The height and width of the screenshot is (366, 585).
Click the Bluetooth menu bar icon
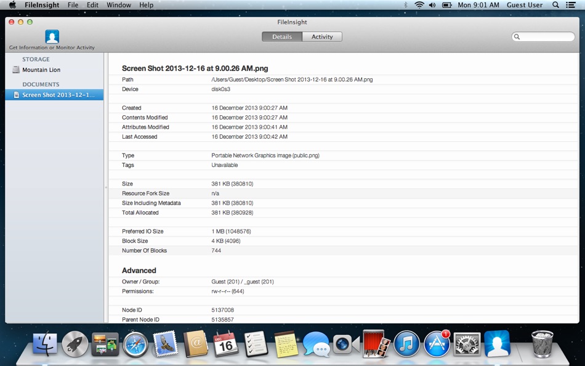406,5
